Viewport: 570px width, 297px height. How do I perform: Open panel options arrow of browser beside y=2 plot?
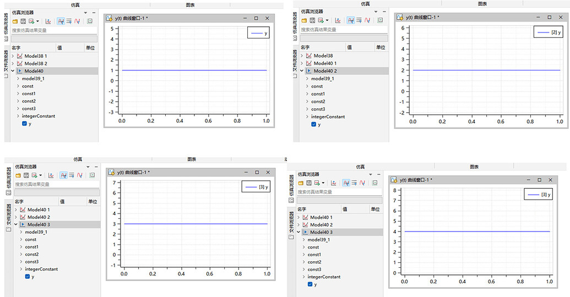(x=376, y=12)
